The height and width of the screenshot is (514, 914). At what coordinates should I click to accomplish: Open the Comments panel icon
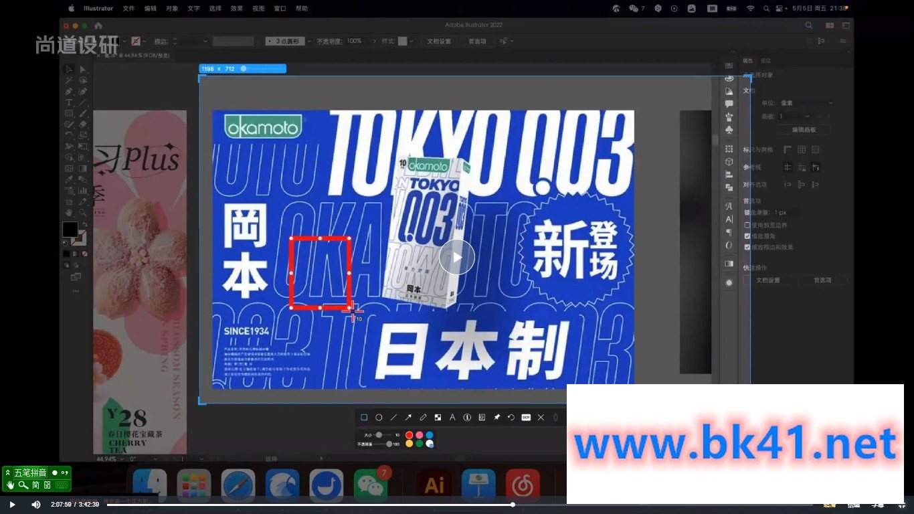[x=729, y=104]
